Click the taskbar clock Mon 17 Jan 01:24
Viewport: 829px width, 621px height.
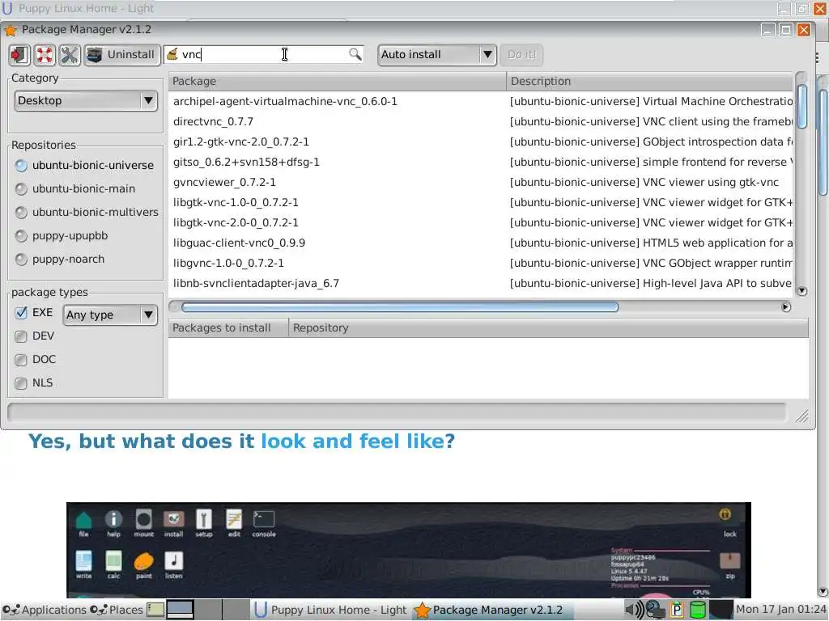[781, 610]
